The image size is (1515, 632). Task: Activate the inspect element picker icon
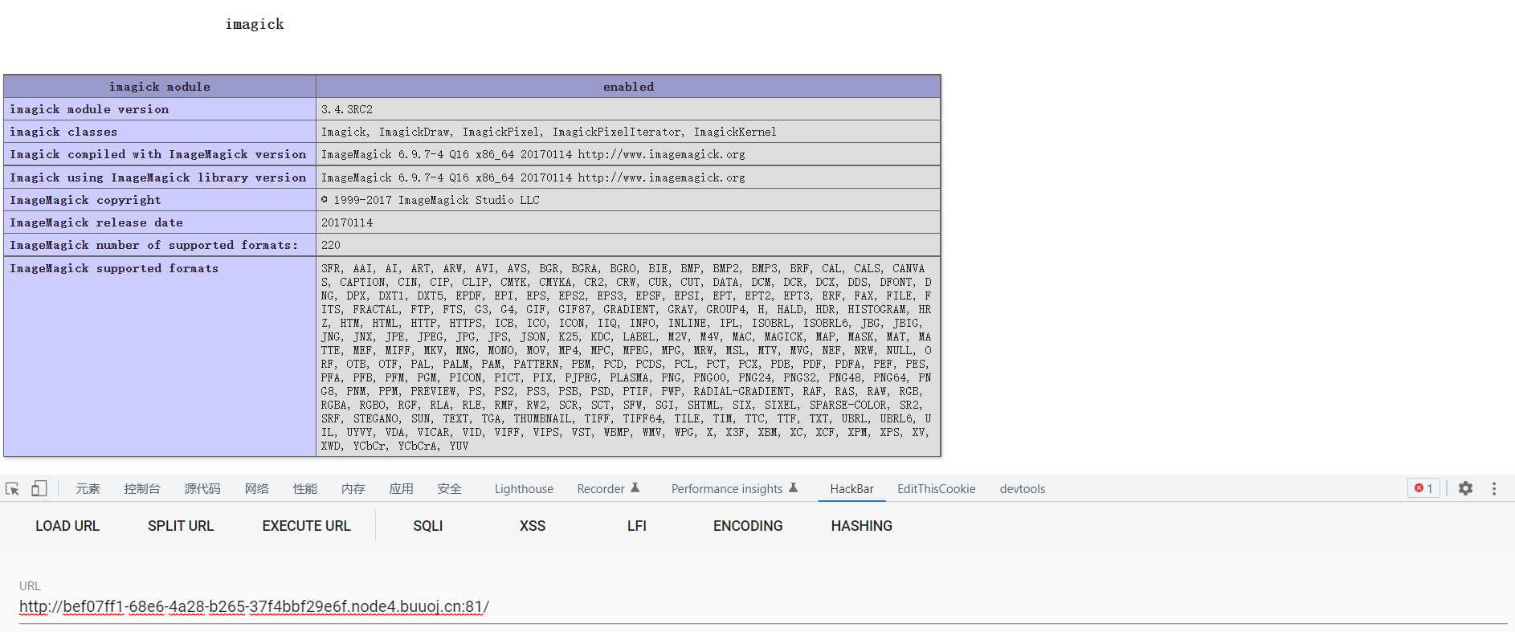point(12,488)
